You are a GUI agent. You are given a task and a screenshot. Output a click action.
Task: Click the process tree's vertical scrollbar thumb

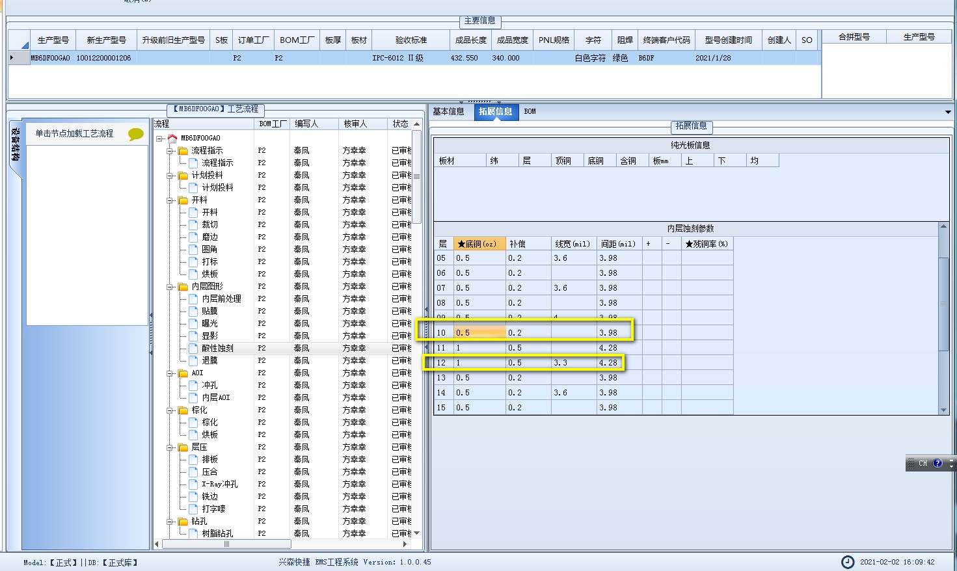click(416, 176)
